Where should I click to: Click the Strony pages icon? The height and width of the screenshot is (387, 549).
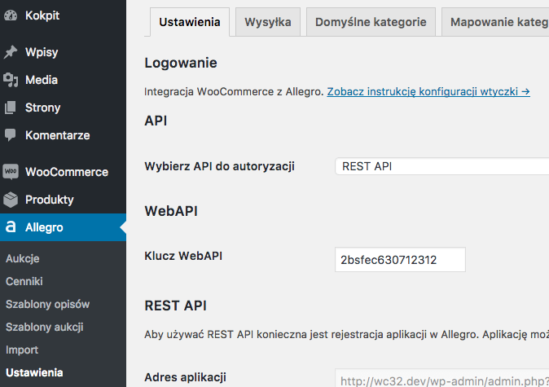11,108
